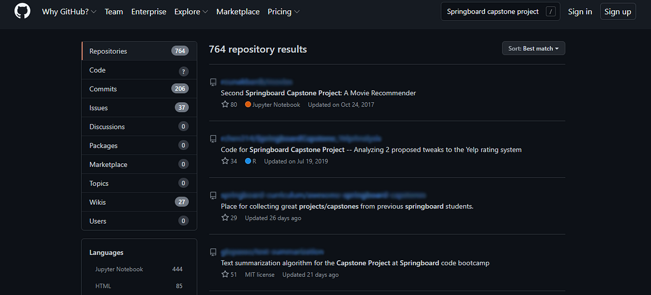Click repository icon beside Yelp rating result
Image resolution: width=651 pixels, height=295 pixels.
(213, 139)
